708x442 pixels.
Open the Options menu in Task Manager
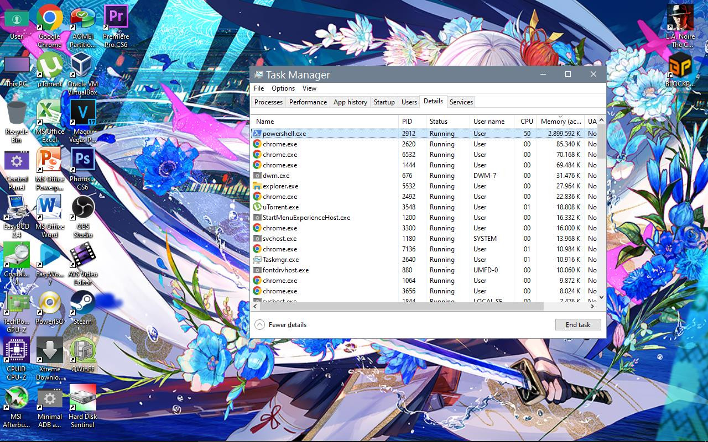tap(283, 88)
